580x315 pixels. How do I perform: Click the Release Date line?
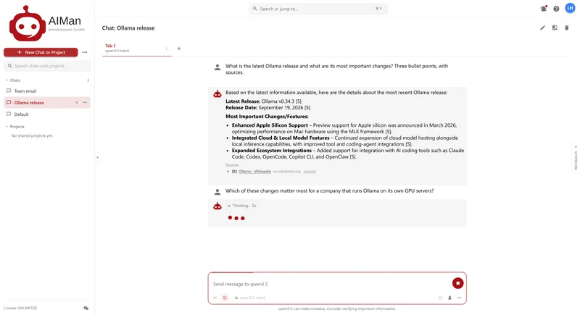[268, 108]
